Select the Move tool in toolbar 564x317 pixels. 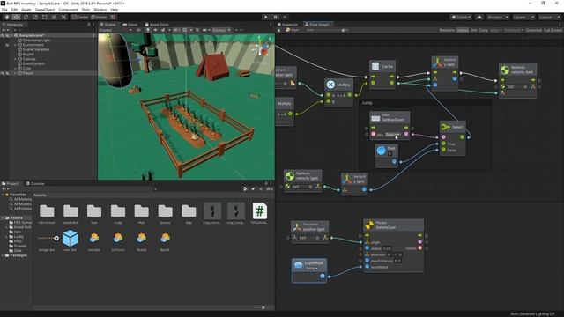(16, 17)
